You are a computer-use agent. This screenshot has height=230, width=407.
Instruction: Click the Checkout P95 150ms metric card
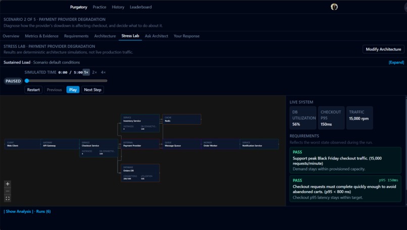(331, 118)
